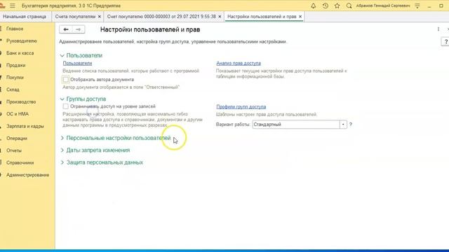
Task: Open the Операции sidebar section
Action: [17, 139]
